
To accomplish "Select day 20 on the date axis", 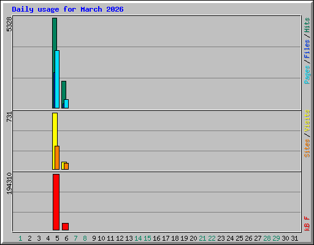I will (193, 238).
